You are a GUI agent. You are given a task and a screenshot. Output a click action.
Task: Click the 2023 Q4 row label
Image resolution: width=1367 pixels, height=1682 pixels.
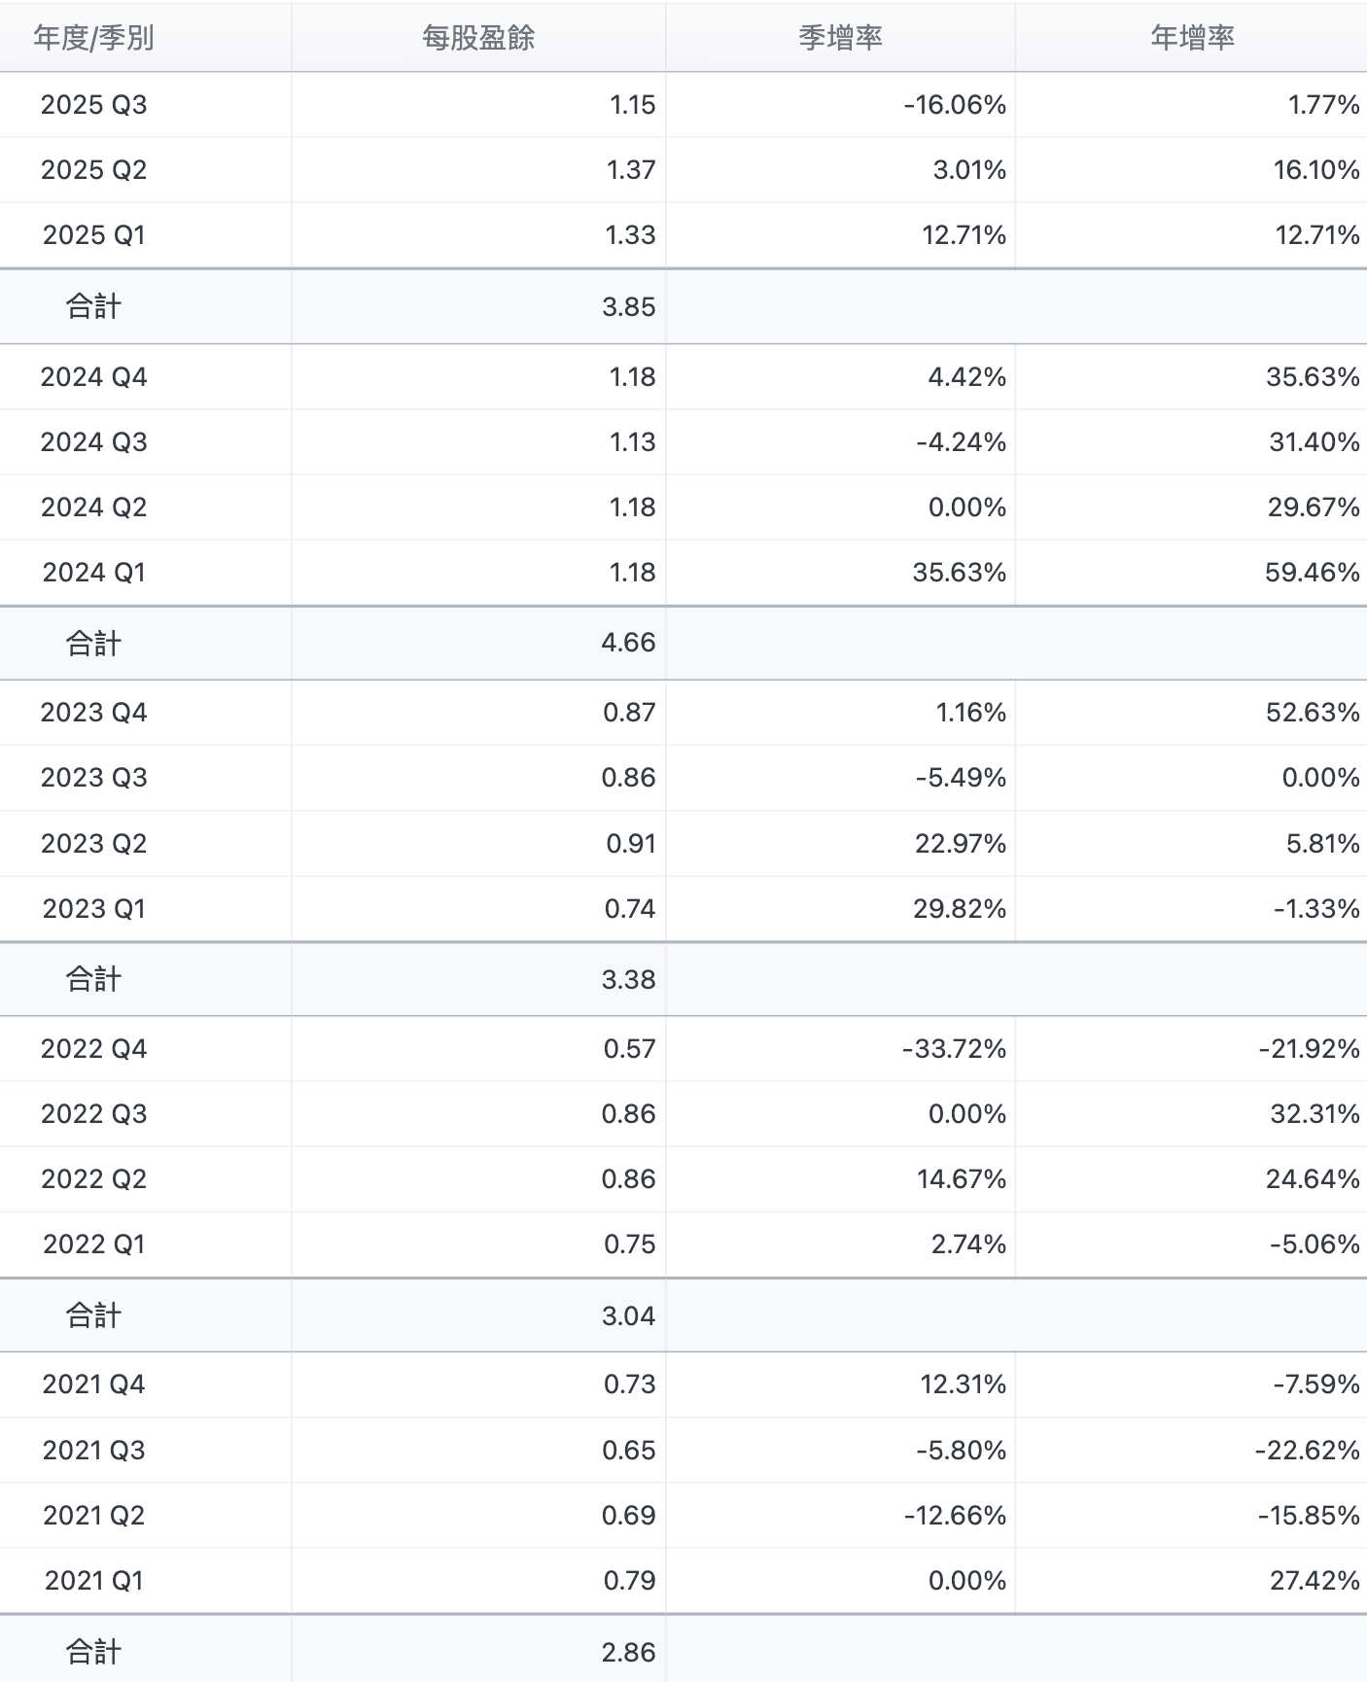tap(93, 713)
